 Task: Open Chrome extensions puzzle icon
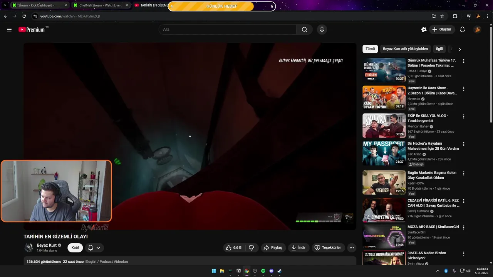tap(455, 16)
